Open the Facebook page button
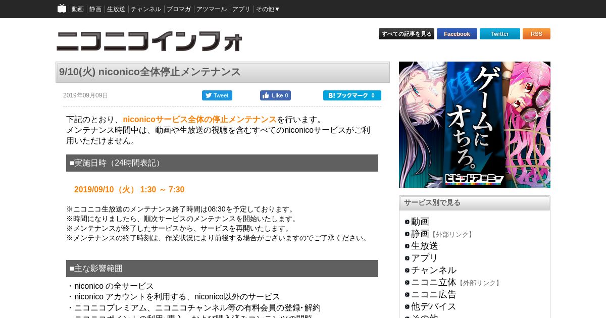Image resolution: width=606 pixels, height=318 pixels. click(x=457, y=34)
